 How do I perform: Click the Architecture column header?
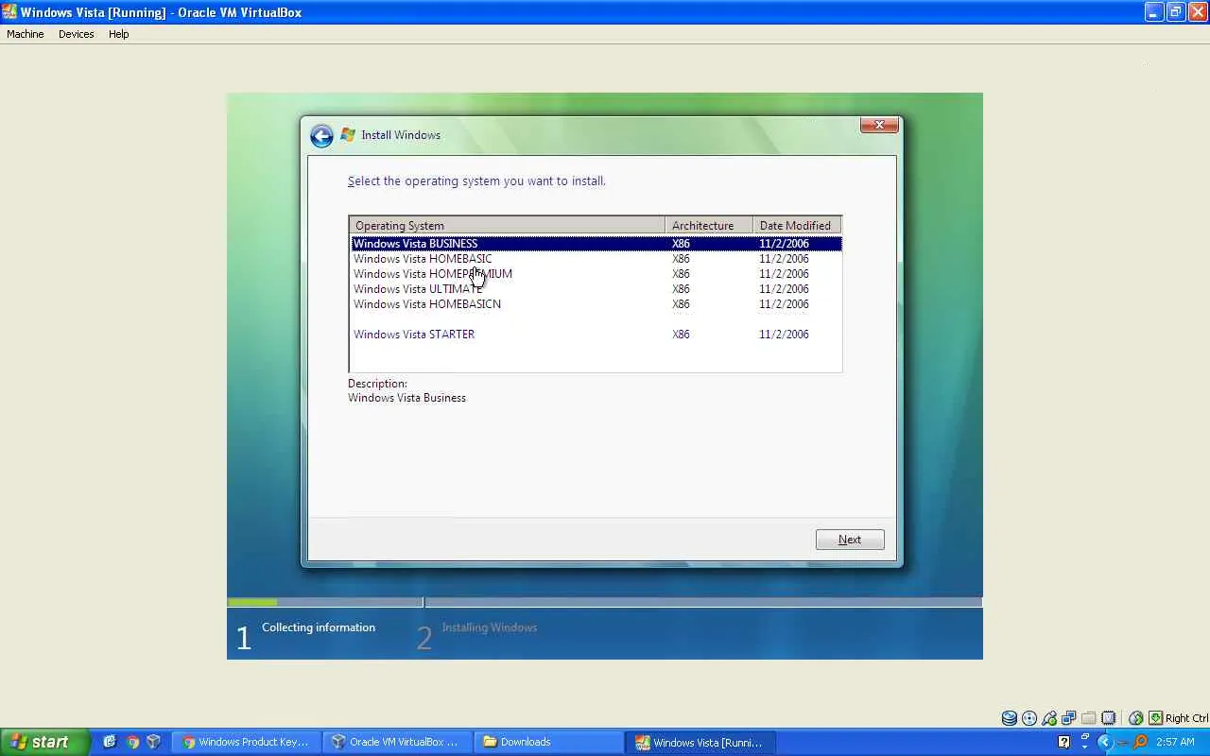pos(709,226)
